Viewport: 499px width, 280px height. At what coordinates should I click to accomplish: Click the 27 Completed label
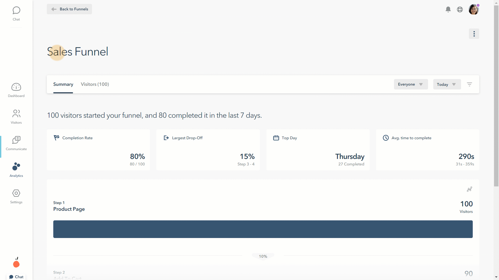[351, 164]
